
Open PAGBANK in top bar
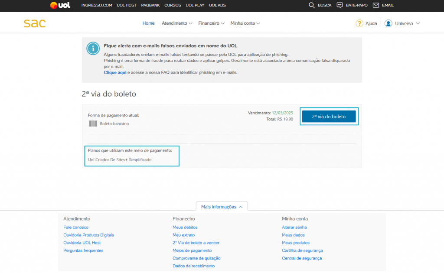150,5
